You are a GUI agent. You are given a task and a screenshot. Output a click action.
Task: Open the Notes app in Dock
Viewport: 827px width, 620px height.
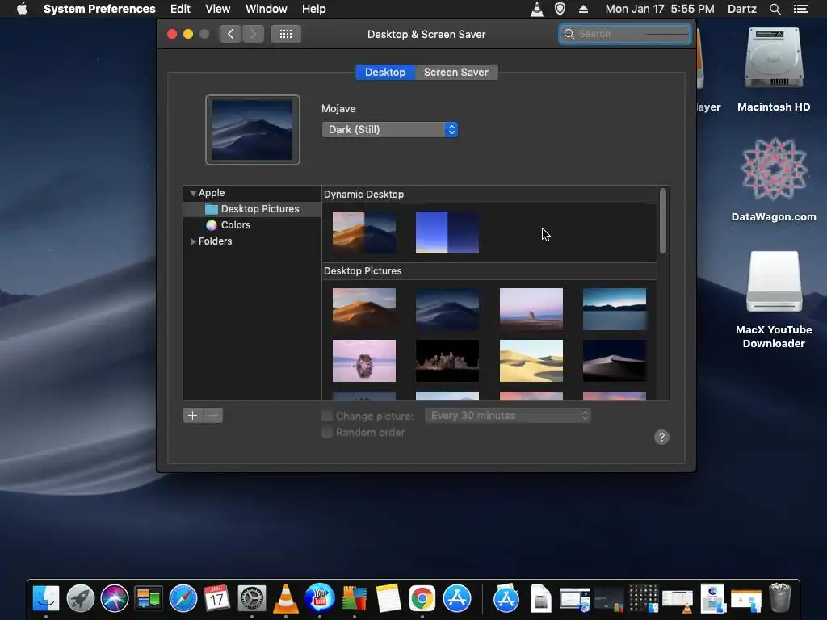click(x=388, y=598)
